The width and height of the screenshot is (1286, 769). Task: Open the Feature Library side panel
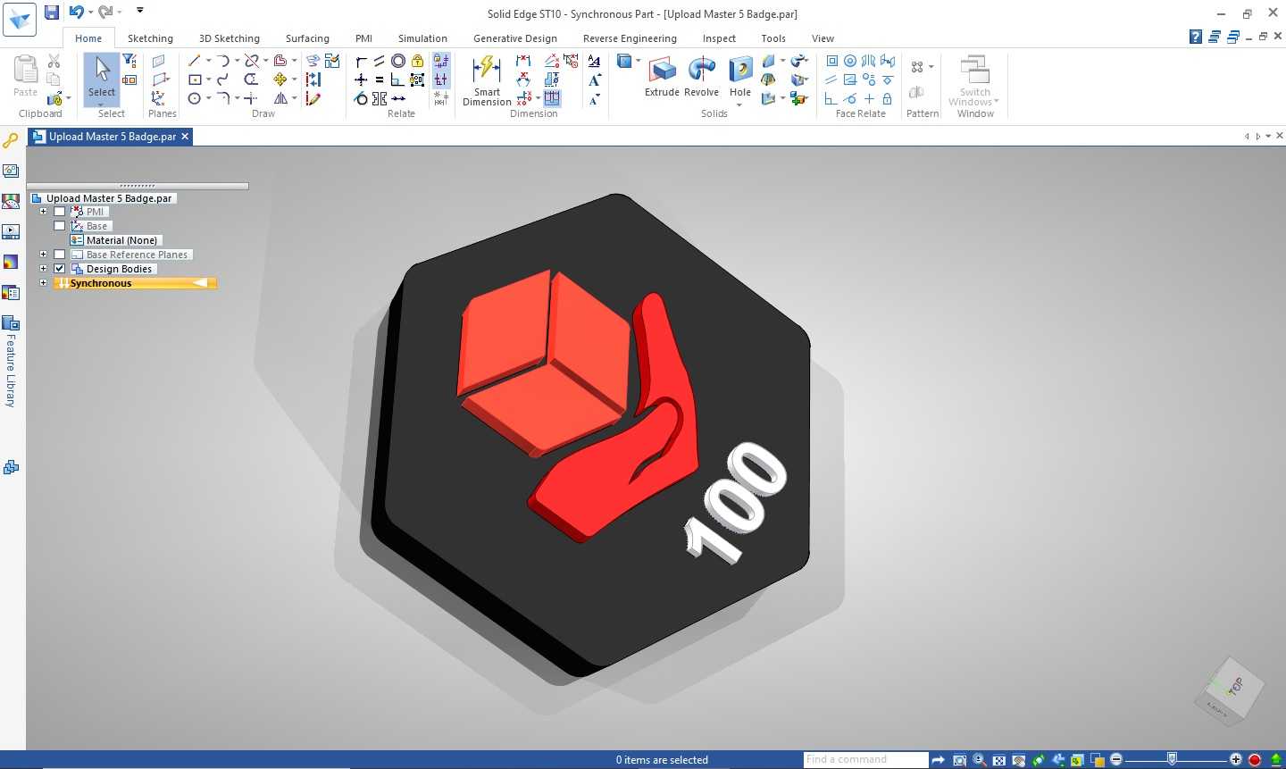11,362
